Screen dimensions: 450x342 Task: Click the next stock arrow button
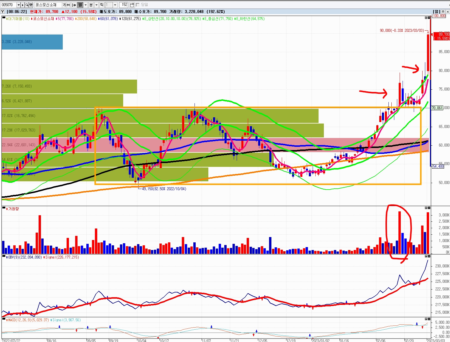[23, 5]
